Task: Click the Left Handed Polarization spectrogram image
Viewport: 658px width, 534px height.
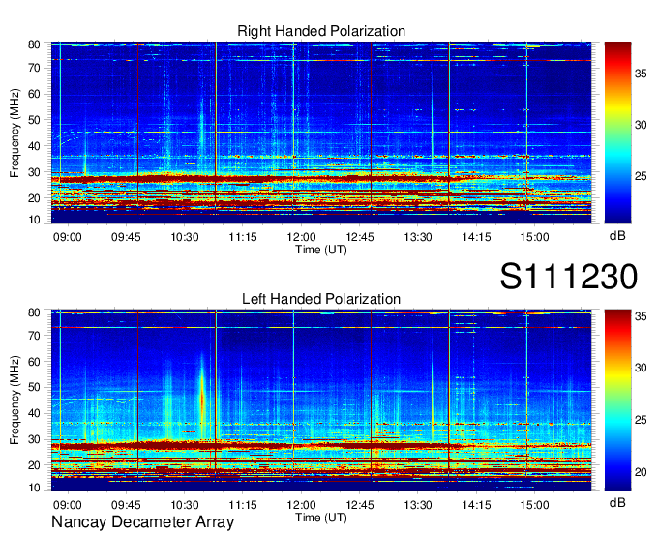Action: (x=321, y=400)
